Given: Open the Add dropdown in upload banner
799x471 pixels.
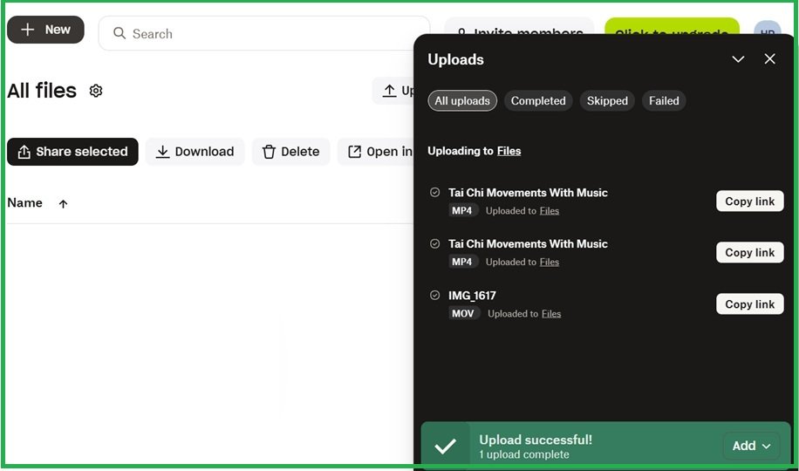Looking at the screenshot, I should point(751,446).
